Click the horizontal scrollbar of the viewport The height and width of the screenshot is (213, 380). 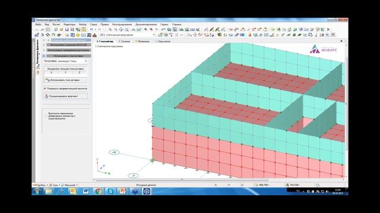coord(182,180)
